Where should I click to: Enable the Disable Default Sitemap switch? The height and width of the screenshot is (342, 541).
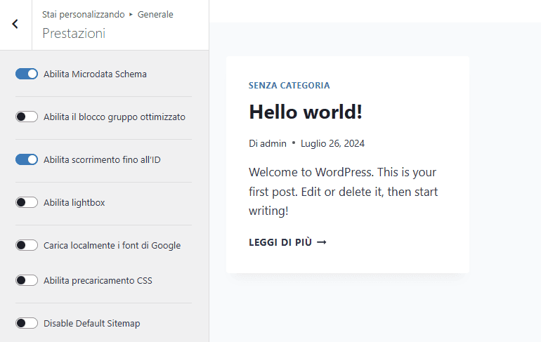(x=27, y=323)
